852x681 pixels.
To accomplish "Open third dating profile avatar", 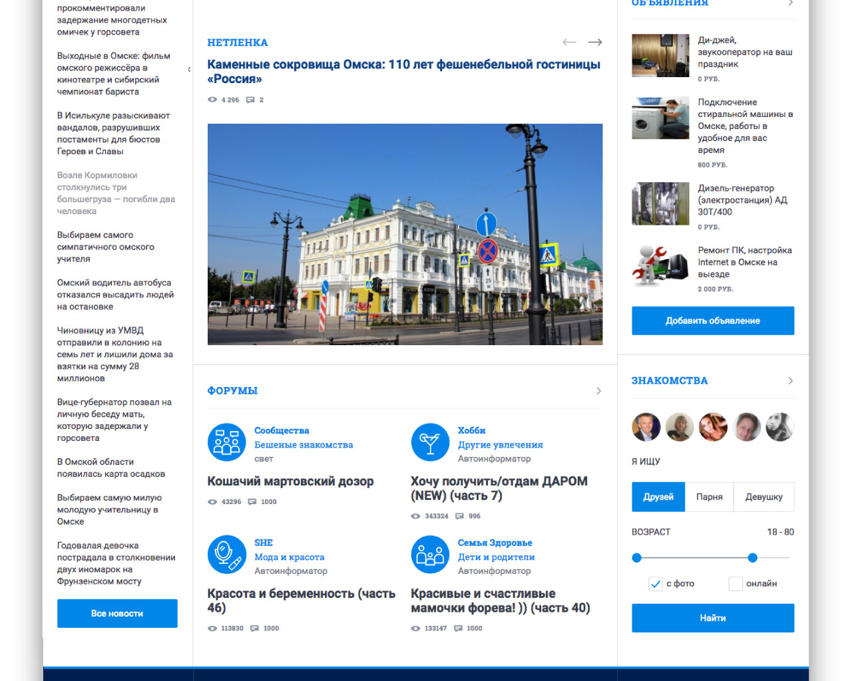I will point(713,427).
